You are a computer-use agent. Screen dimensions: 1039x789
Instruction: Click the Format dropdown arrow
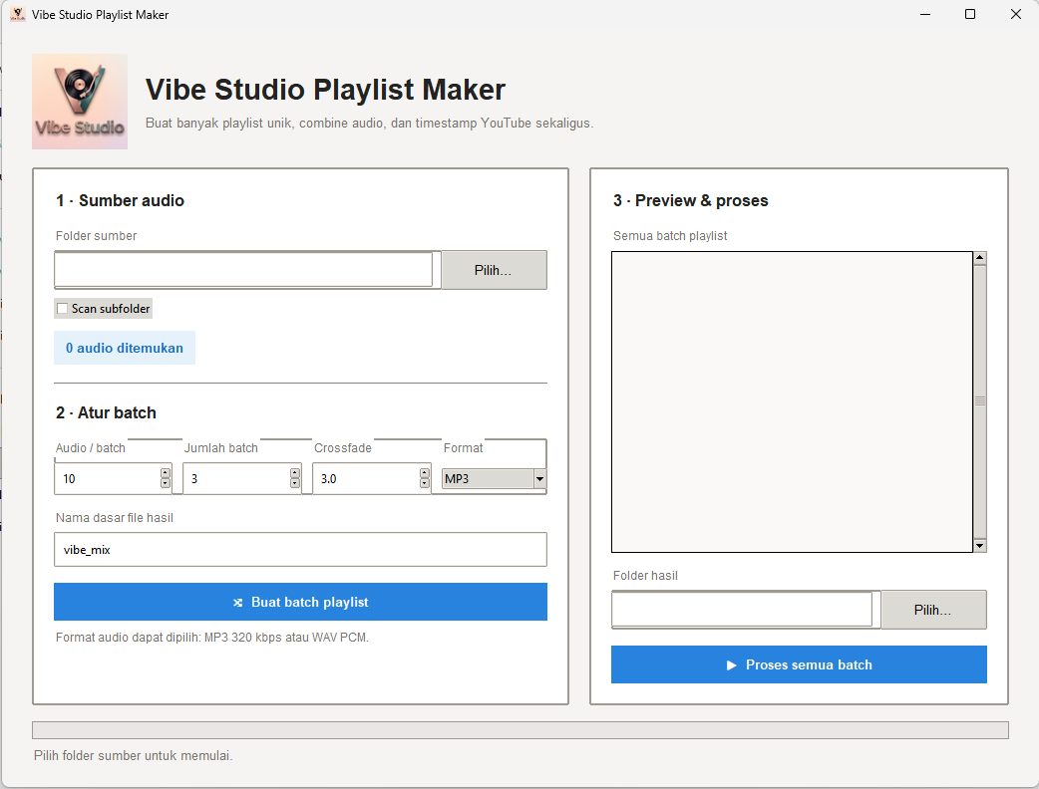click(x=540, y=478)
